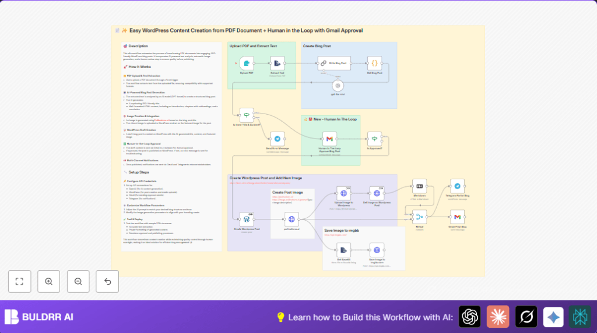Open the Claude starburst icon in footer
Image resolution: width=597 pixels, height=333 pixels.
pos(498,317)
